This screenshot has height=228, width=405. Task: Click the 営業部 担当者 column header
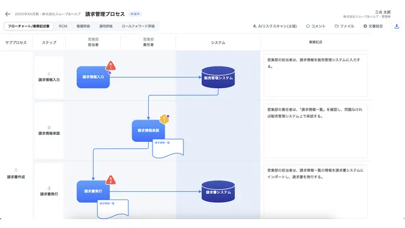(93, 42)
